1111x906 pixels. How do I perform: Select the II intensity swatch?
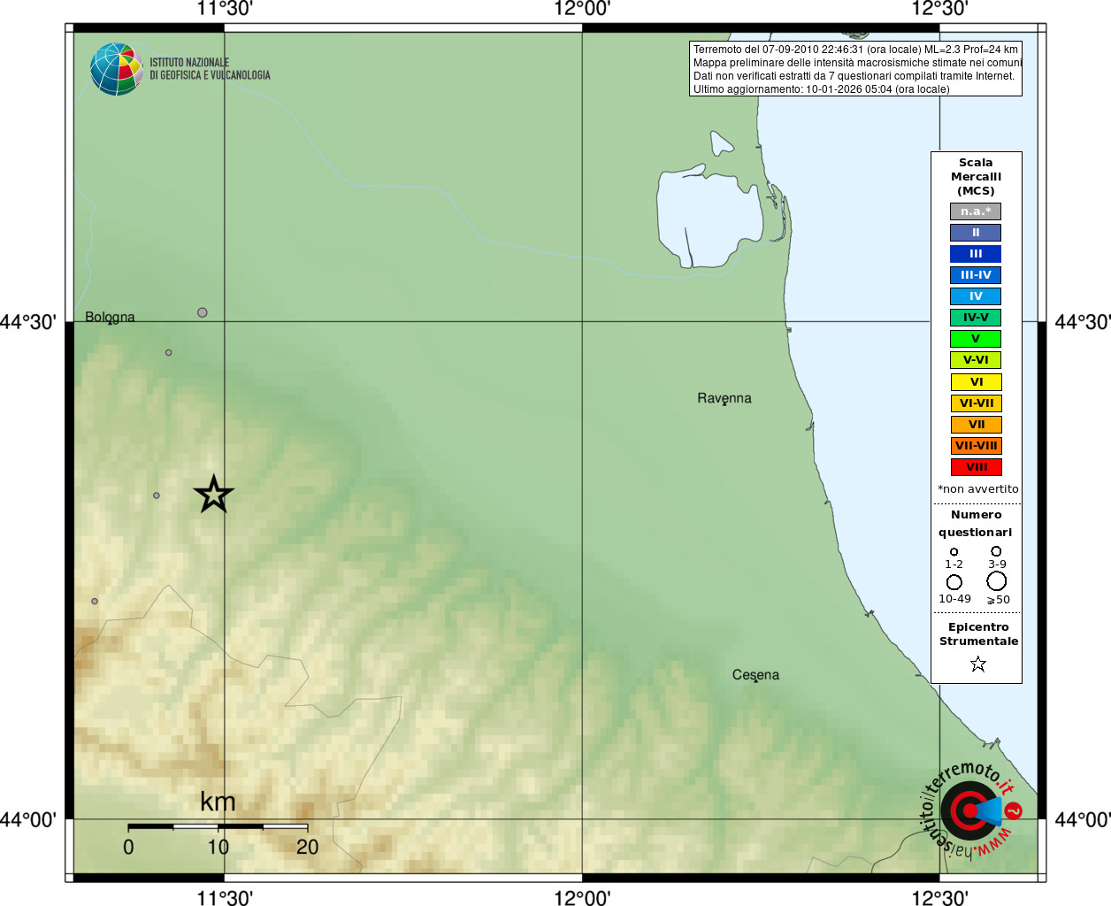[x=976, y=233]
